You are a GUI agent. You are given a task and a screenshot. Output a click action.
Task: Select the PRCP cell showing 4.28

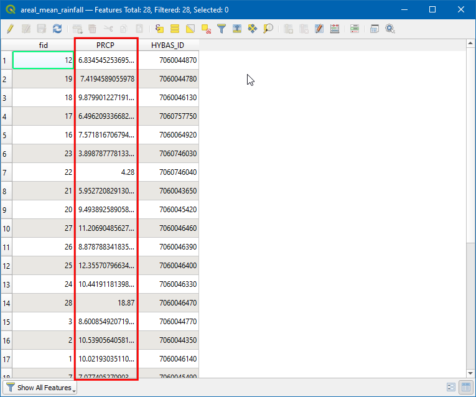coord(106,172)
